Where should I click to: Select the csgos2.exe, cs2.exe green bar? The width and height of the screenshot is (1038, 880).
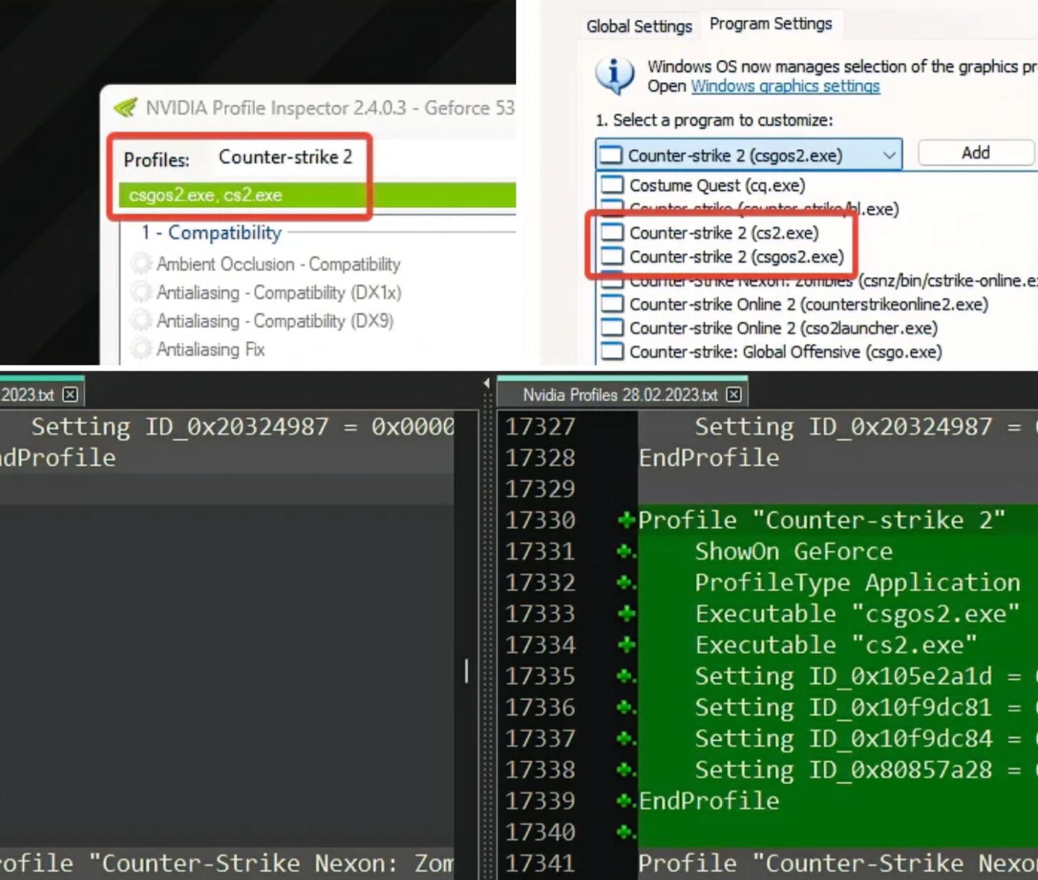coord(317,195)
